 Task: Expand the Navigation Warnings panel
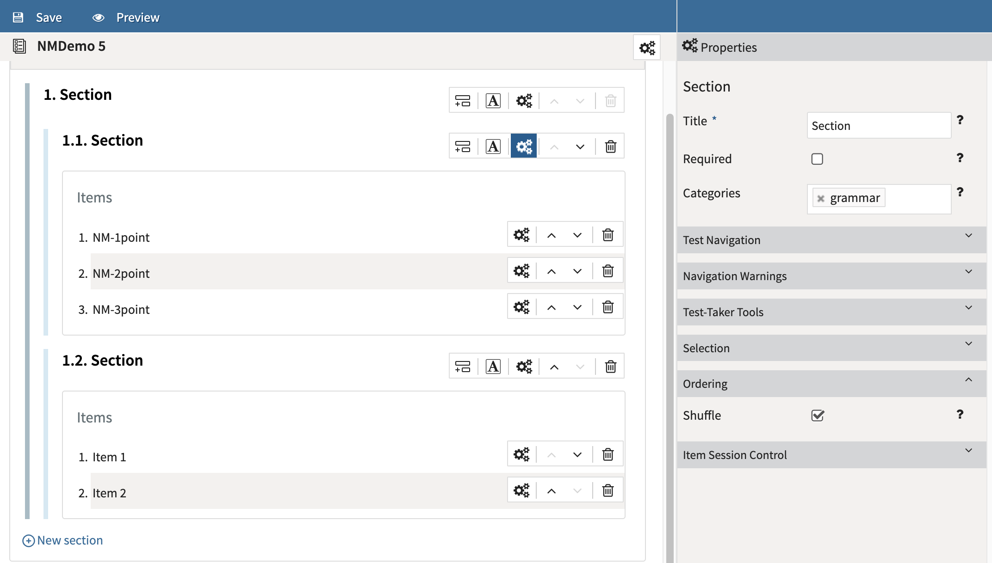pyautogui.click(x=831, y=276)
